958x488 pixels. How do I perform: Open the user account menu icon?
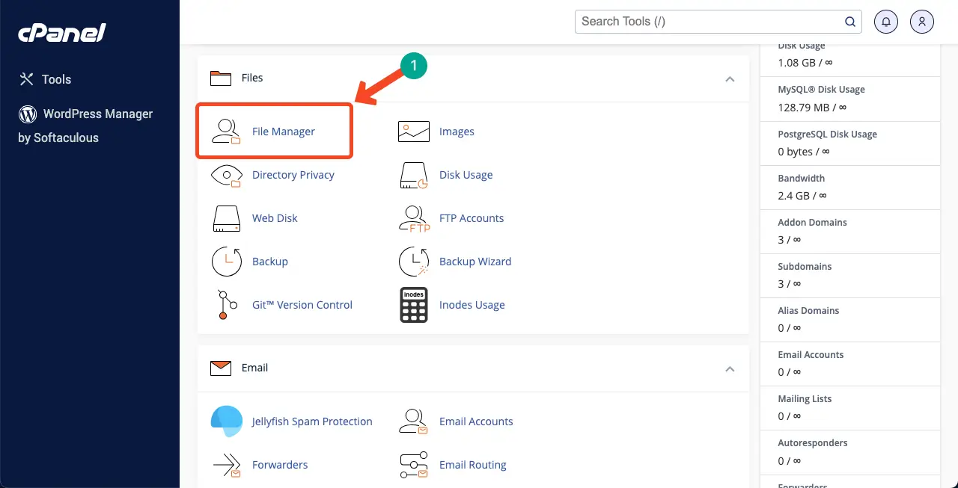coord(922,22)
